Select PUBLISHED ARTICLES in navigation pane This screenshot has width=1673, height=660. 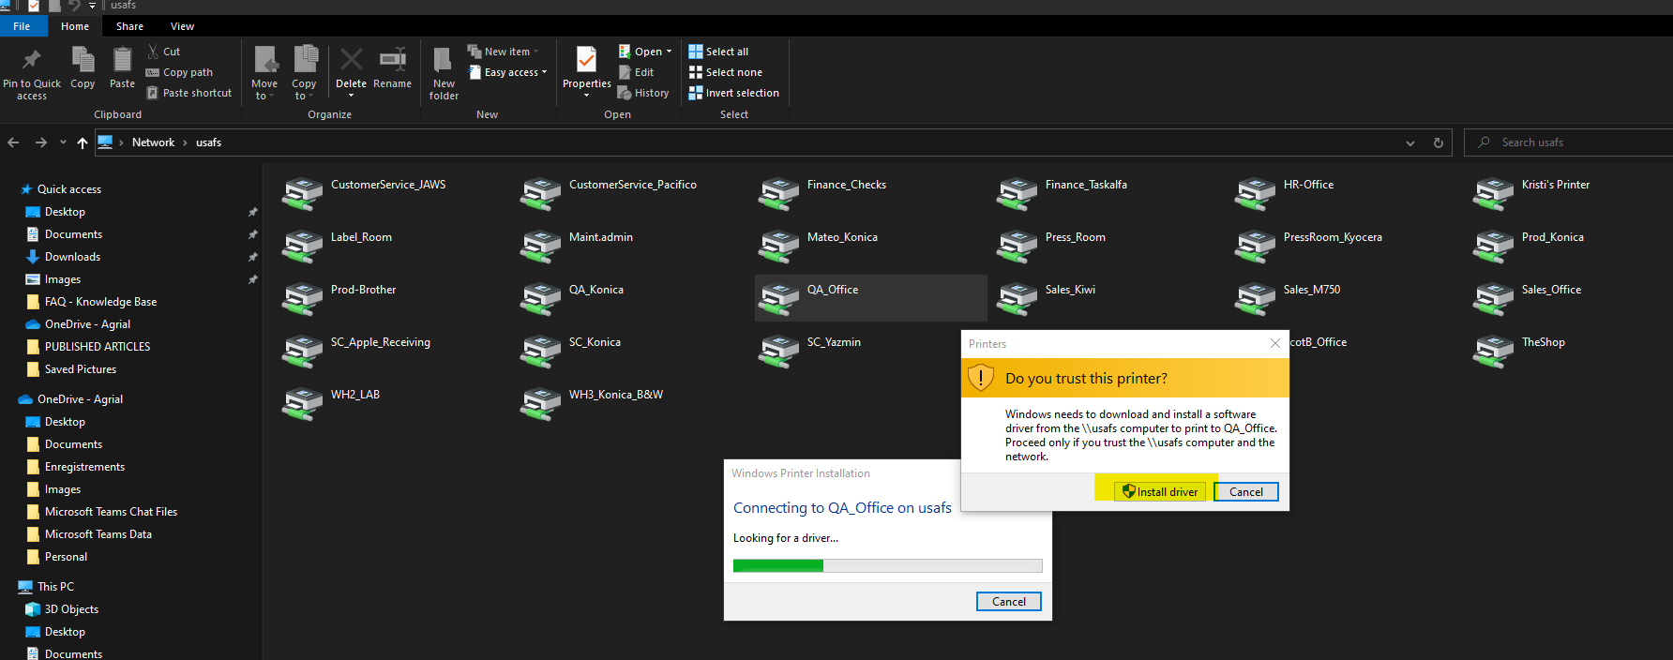(x=98, y=347)
